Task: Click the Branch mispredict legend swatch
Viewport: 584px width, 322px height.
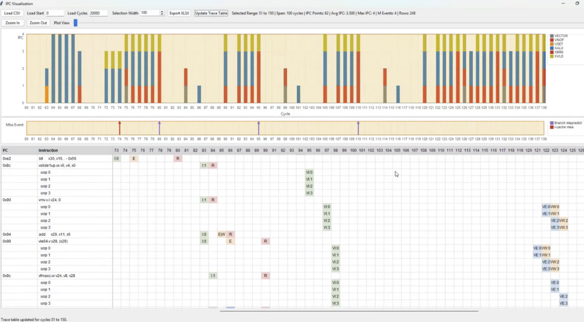Action: point(552,123)
